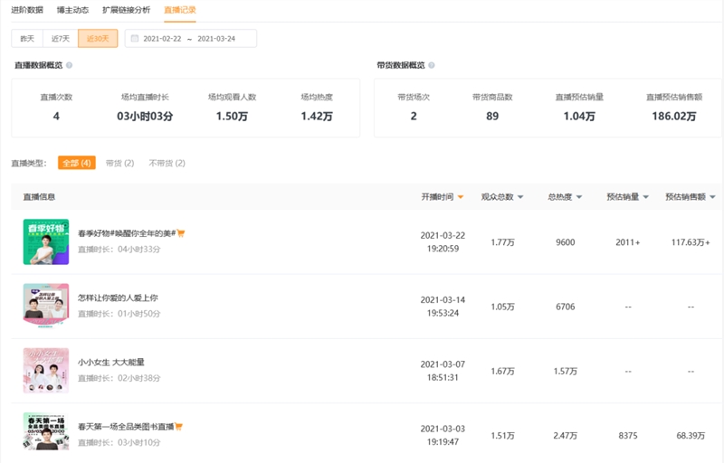The image size is (724, 463).
Task: Choose the 近7天 date range
Action: point(61,38)
